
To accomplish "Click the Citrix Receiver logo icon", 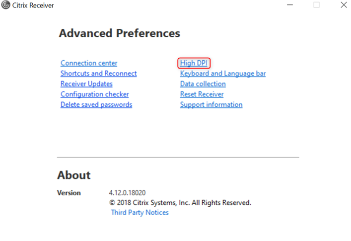I will pyautogui.click(x=5, y=5).
